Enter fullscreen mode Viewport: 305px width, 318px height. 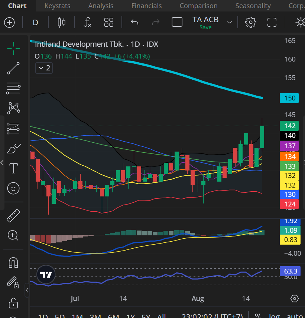click(x=272, y=22)
